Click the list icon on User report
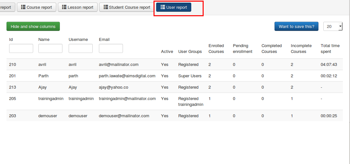Screen dimensions: 350x164 (x=163, y=7)
